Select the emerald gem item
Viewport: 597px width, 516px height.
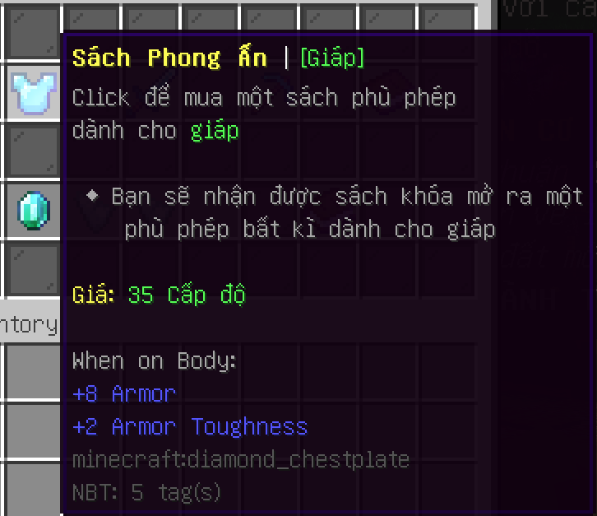tap(34, 211)
